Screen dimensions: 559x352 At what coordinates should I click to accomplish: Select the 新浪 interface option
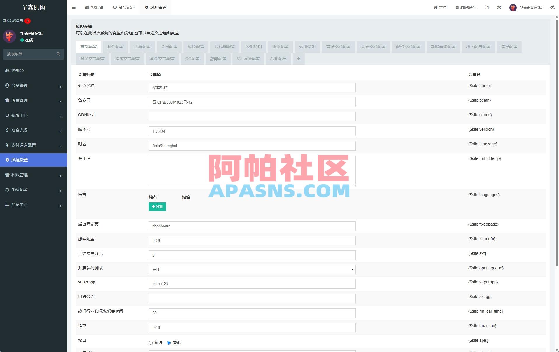coord(151,343)
